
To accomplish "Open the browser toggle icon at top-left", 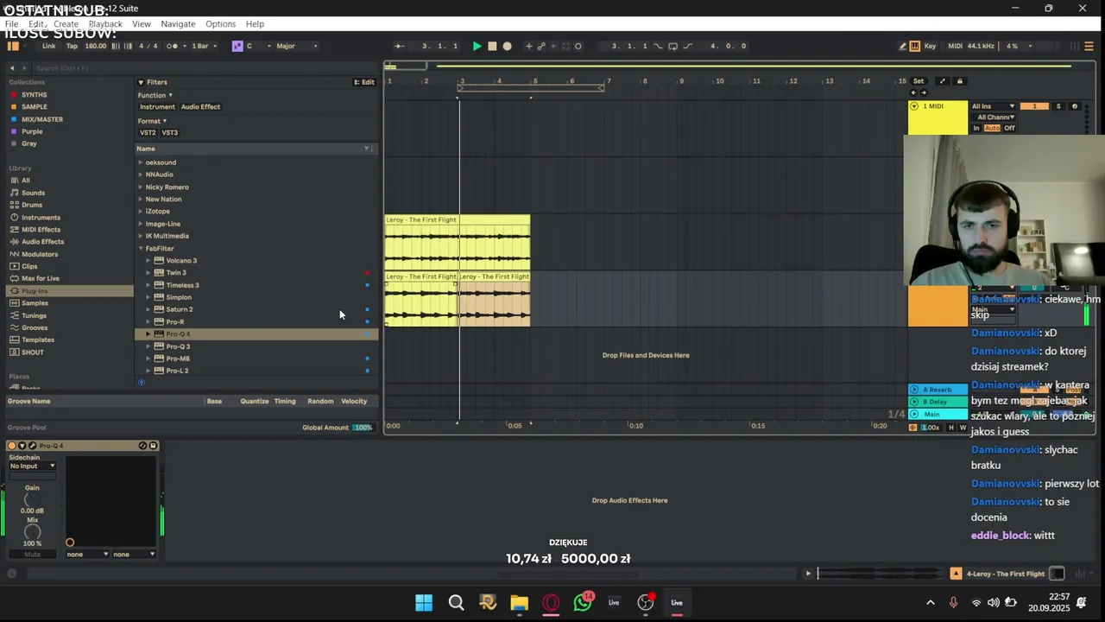I will point(14,46).
